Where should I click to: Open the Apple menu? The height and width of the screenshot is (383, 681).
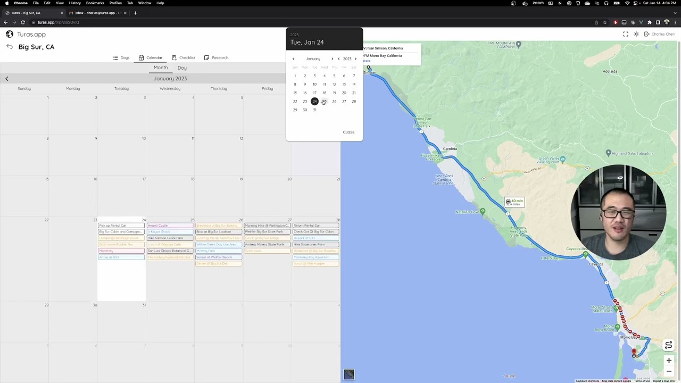(x=6, y=3)
